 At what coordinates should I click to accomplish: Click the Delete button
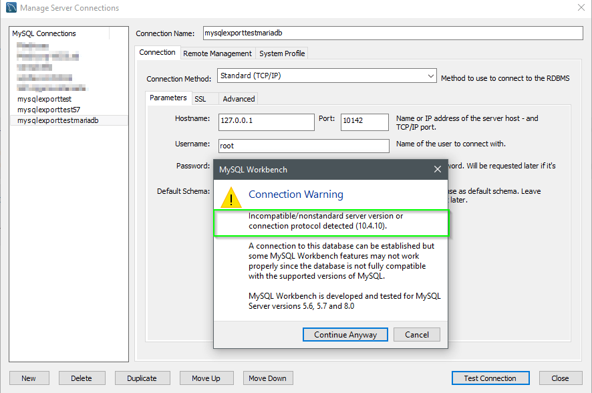82,378
